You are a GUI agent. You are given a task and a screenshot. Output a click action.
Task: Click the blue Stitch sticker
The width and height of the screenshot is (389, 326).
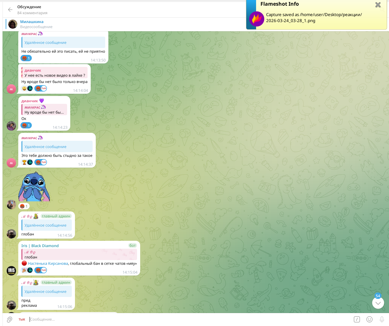click(x=34, y=186)
